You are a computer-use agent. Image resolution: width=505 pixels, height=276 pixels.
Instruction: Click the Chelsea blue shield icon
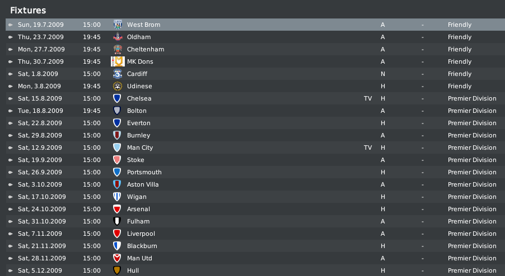click(117, 98)
